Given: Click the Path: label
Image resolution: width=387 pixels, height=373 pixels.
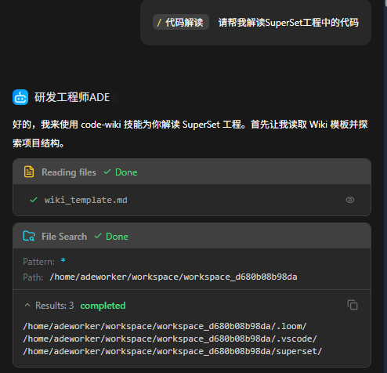Looking at the screenshot, I should click(33, 277).
